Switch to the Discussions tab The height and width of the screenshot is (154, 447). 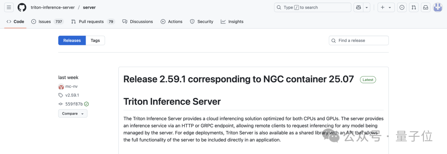(138, 21)
